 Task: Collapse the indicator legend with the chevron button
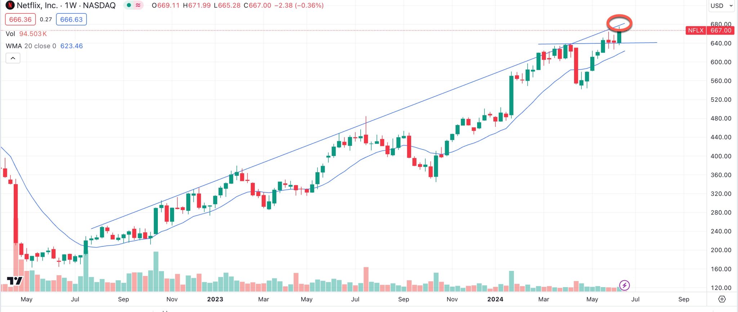[x=13, y=58]
